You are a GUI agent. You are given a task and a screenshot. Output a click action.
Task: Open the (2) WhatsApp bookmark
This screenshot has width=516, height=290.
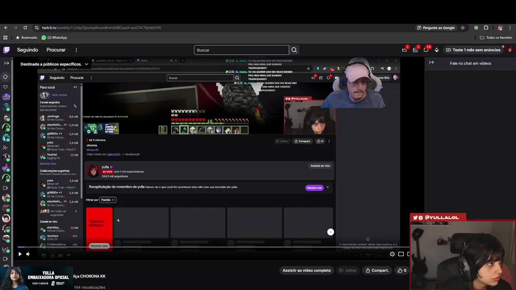point(54,37)
